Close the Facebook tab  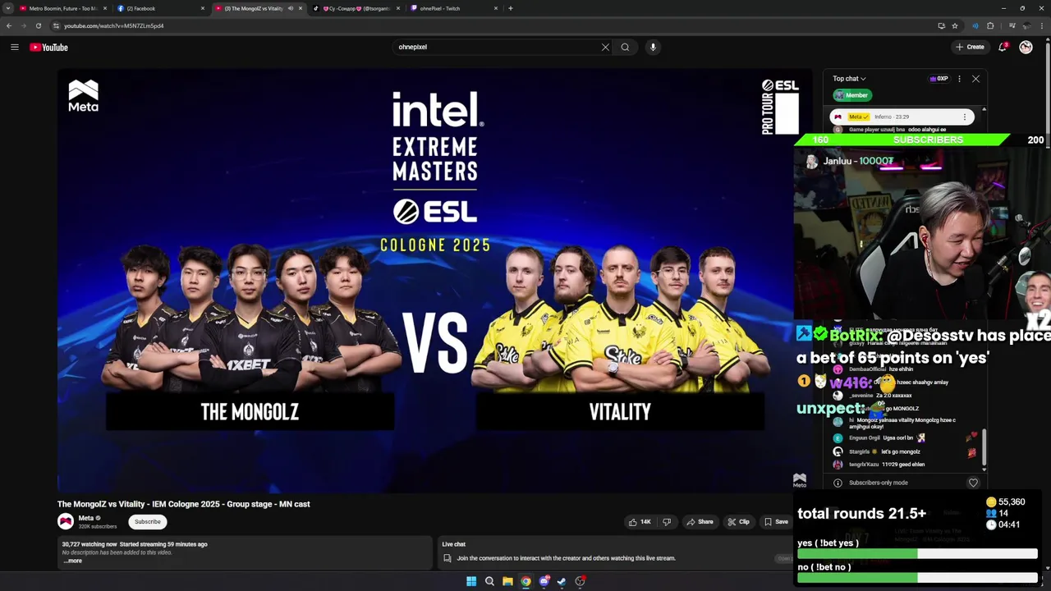point(202,8)
